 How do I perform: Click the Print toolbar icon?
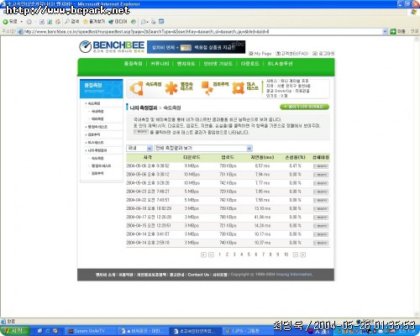point(154,22)
